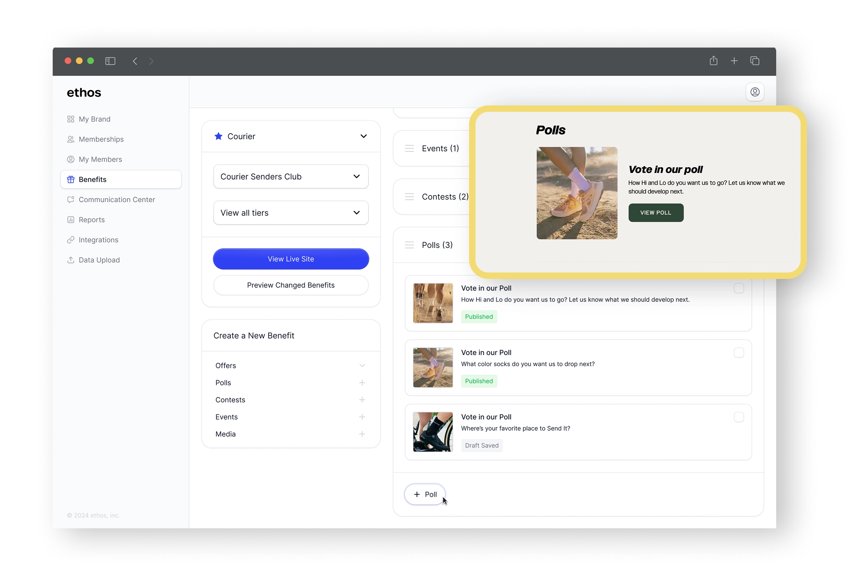
Task: Click the add Poll button
Action: pyautogui.click(x=425, y=494)
